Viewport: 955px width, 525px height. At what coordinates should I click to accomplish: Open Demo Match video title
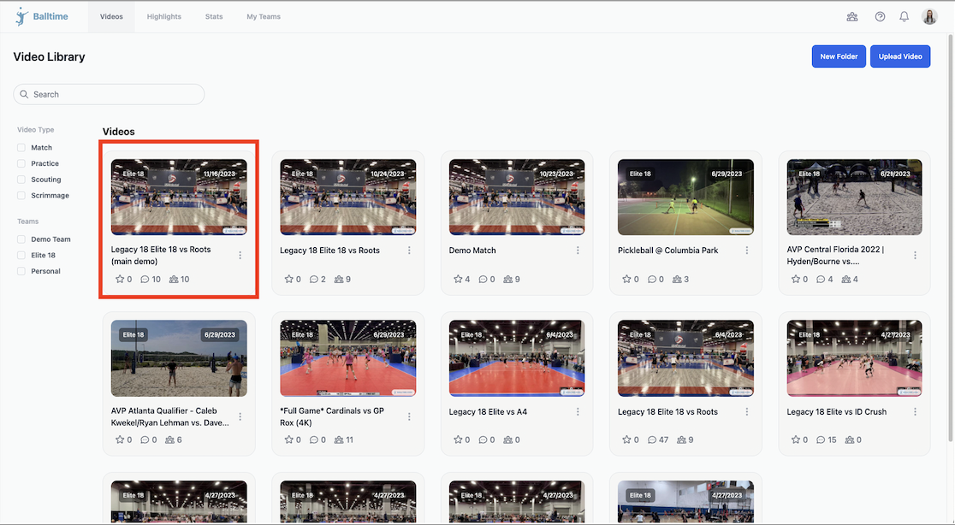(472, 251)
